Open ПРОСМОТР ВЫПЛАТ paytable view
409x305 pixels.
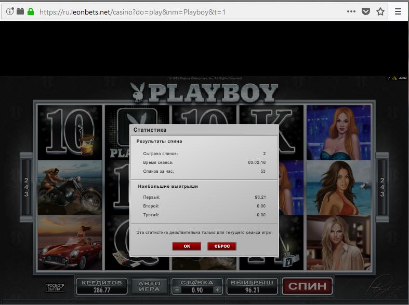click(x=55, y=287)
